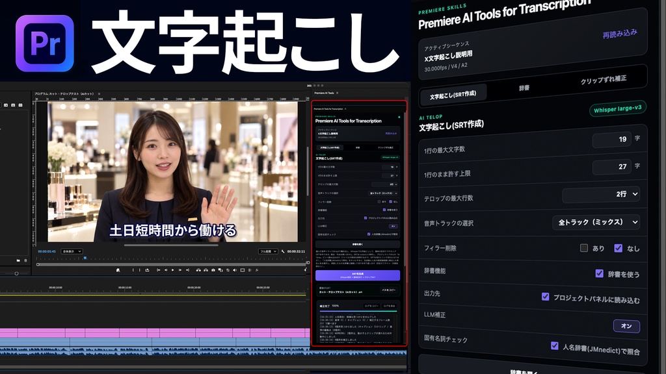Toggle 辞書を使う checkbox in enlarged panel
666x374 pixels.
pos(599,273)
